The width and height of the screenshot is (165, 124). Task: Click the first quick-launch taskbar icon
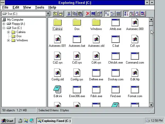tap(20, 121)
